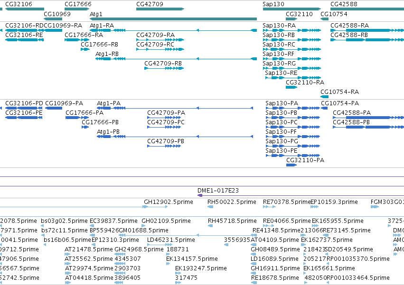The width and height of the screenshot is (404, 285).
Task: Click the Sap130-RG transcript label
Action: [279, 64]
